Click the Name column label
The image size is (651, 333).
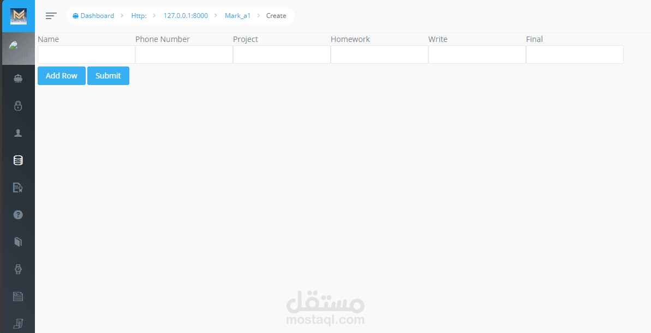(48, 39)
